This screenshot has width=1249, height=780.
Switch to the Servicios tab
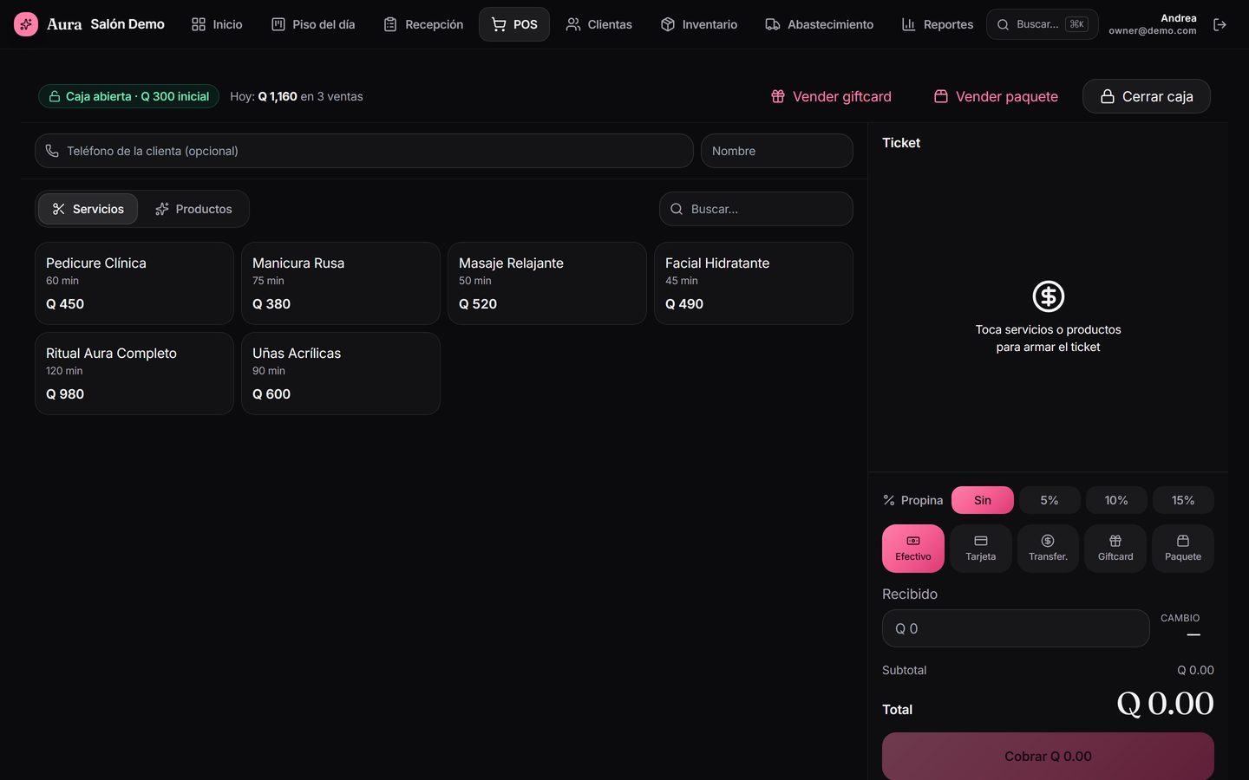pos(88,209)
